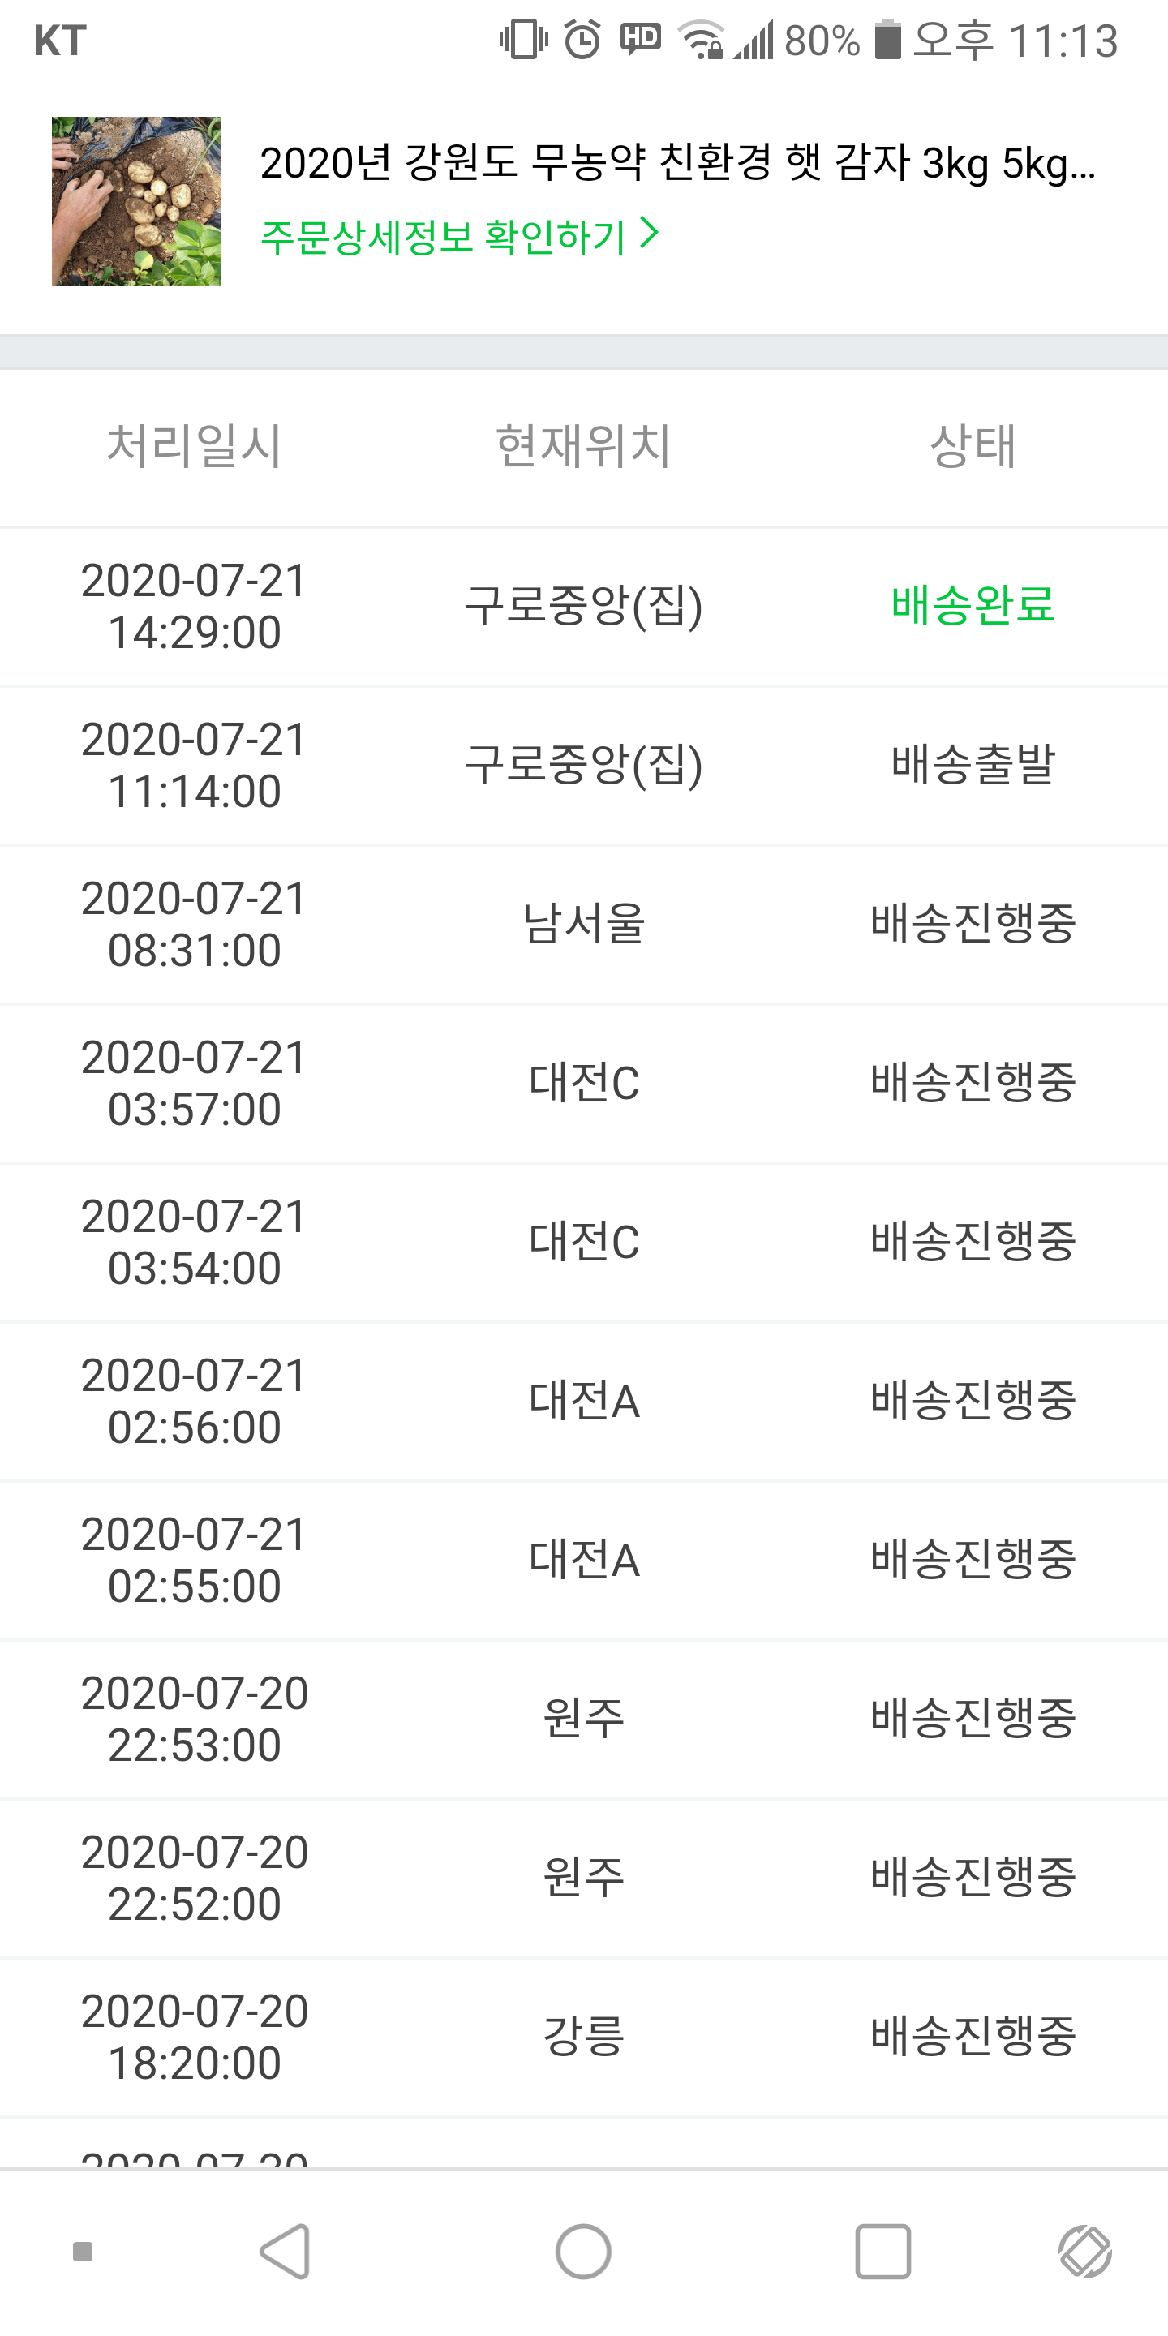Tap the Wi-Fi status icon
The height and width of the screenshot is (2336, 1168).
pos(701,41)
